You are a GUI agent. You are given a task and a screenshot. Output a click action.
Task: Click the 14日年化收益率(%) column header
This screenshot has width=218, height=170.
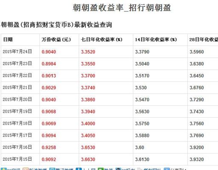(x=156, y=40)
